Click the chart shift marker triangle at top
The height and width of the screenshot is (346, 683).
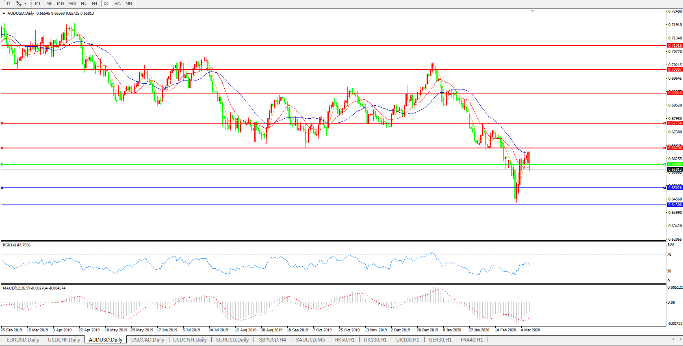click(x=532, y=11)
